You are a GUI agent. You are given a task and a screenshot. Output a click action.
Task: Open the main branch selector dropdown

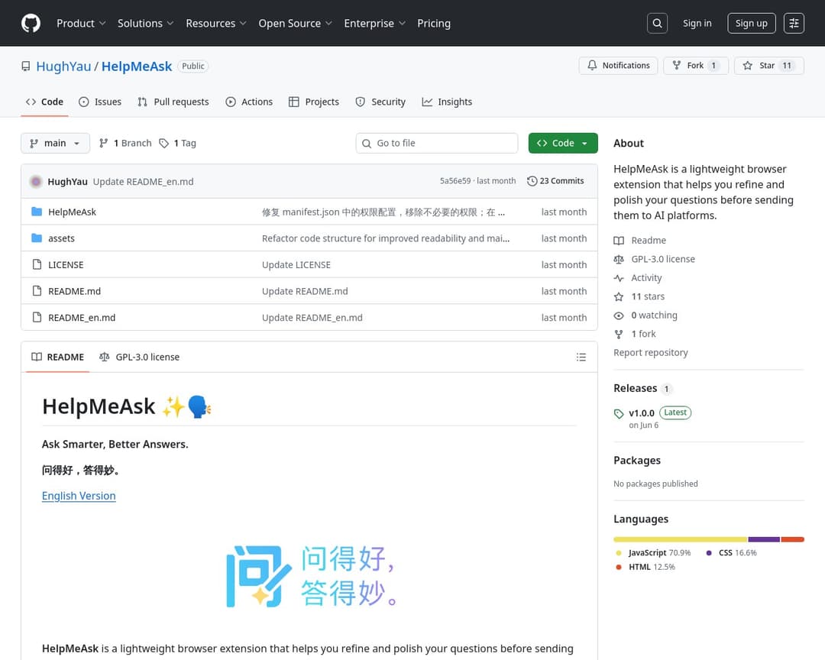point(55,143)
